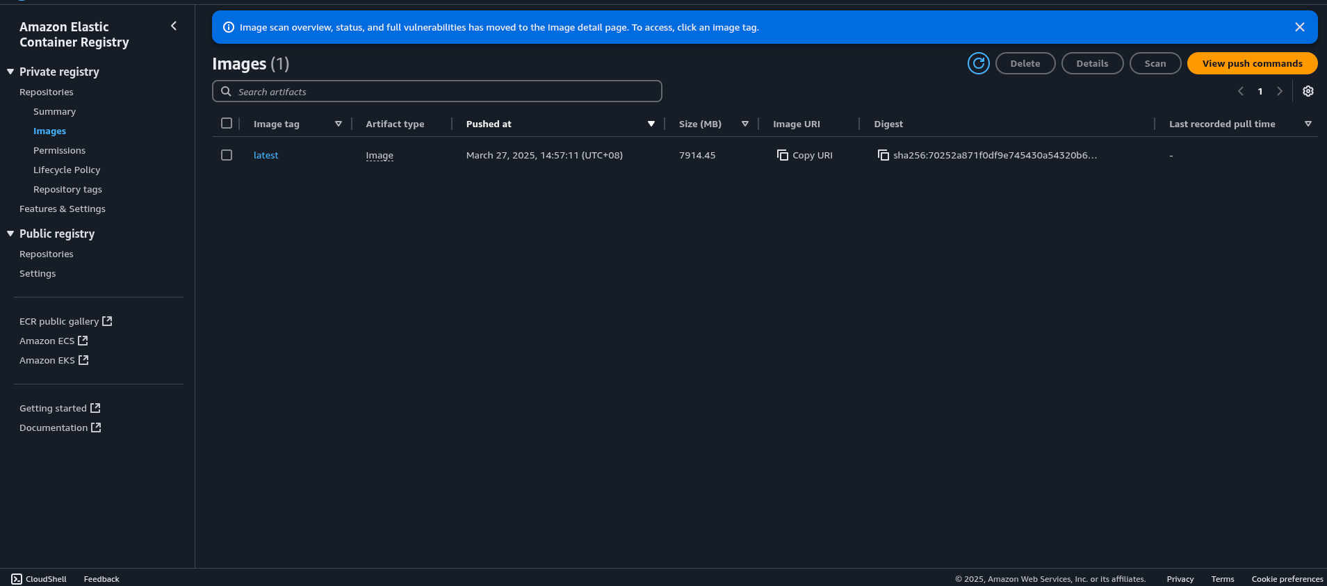Open Amazon ECS external link
This screenshot has width=1327, height=586.
point(54,341)
